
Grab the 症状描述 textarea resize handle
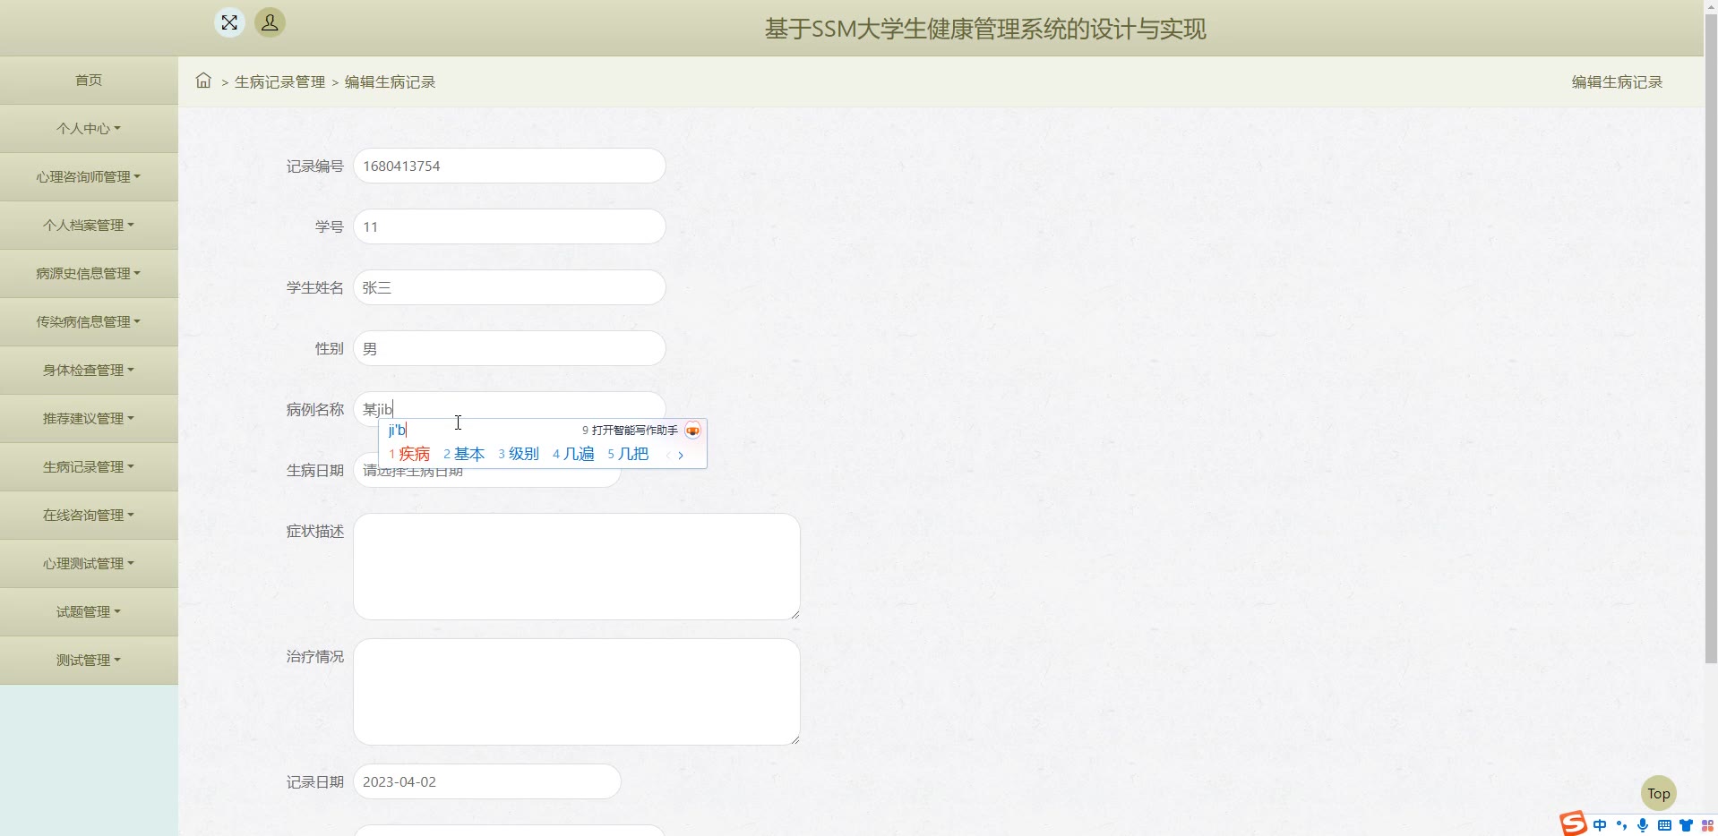[794, 613]
